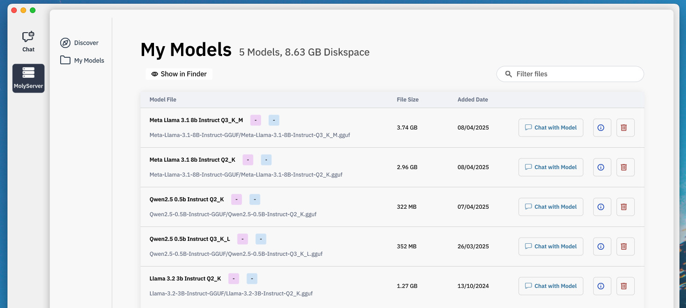Delete the Qwen2.5 Q3_K_L model
686x308 pixels.
coord(625,246)
